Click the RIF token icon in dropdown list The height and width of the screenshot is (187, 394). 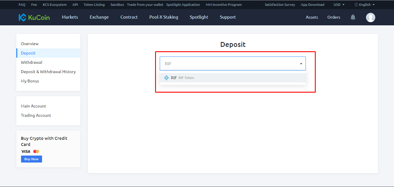pyautogui.click(x=166, y=78)
